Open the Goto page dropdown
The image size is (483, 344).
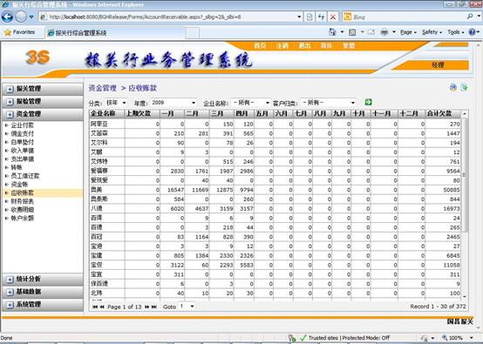(x=187, y=307)
